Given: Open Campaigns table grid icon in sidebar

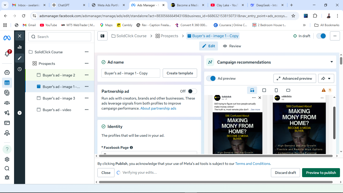Looking at the screenshot, I should click(x=7, y=83).
